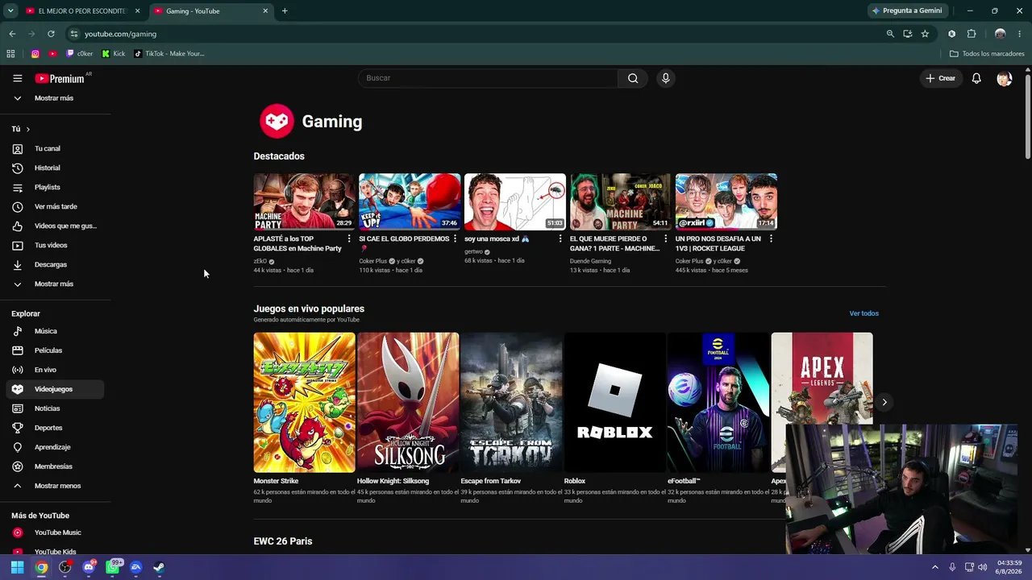
Task: Select the Gaming - YouTube tab
Action: pos(211,11)
